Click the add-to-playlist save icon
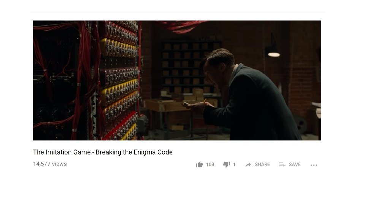 (282, 164)
